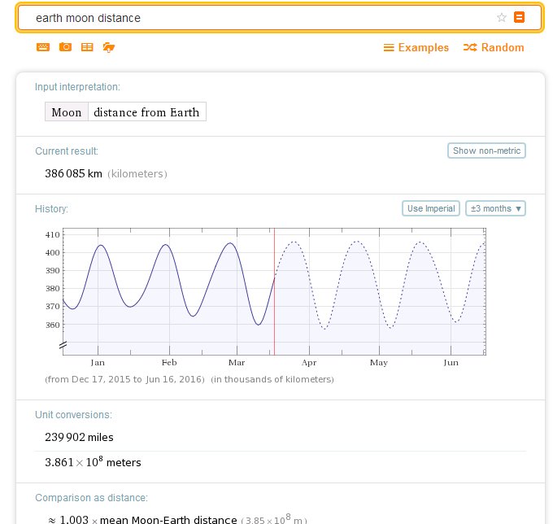Click the Unit conversions heading
This screenshot has height=524, width=553.
(x=73, y=415)
